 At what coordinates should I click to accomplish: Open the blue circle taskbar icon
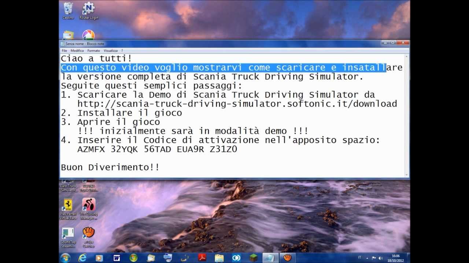236,258
